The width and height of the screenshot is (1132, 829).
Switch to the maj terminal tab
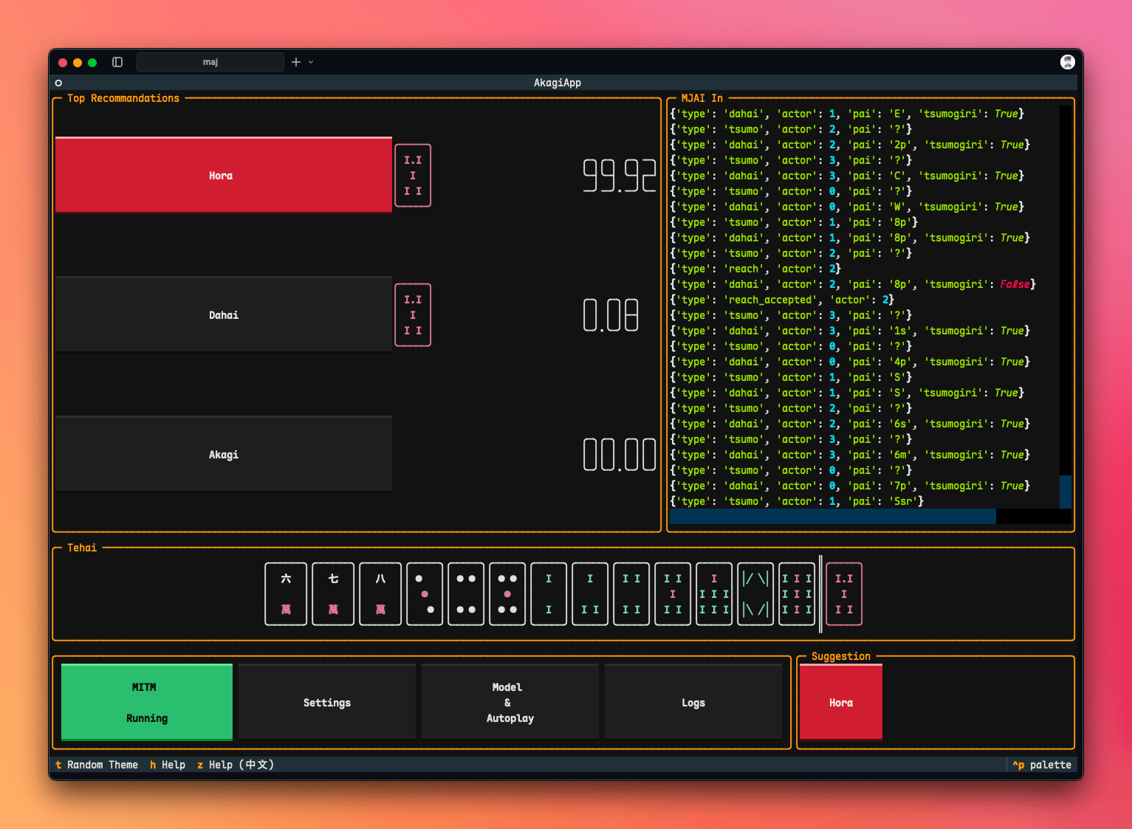click(x=210, y=62)
